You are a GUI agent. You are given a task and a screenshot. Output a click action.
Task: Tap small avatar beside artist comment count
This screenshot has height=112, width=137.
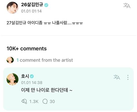(x=10, y=60)
